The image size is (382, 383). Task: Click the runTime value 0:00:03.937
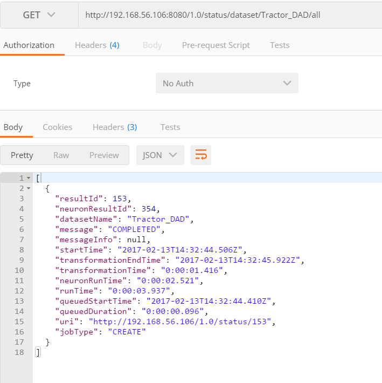139,291
